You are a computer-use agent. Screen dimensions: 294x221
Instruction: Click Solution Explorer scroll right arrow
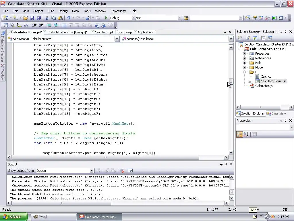291,107
